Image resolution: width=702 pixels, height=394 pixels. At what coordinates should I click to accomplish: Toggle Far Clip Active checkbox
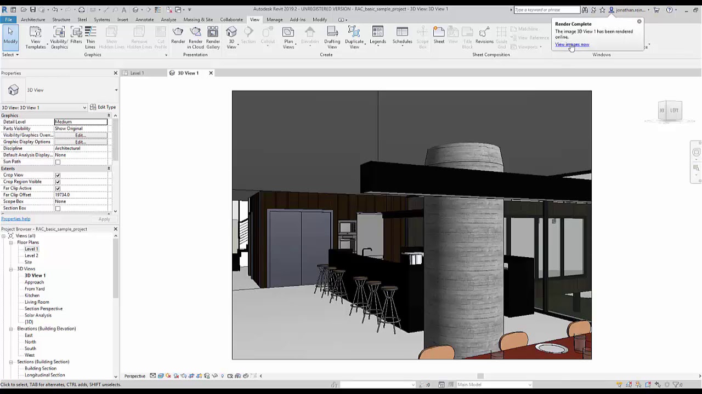[x=58, y=188]
